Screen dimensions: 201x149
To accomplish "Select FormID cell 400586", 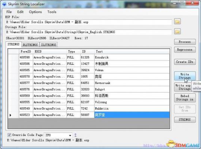I will point(26,64).
